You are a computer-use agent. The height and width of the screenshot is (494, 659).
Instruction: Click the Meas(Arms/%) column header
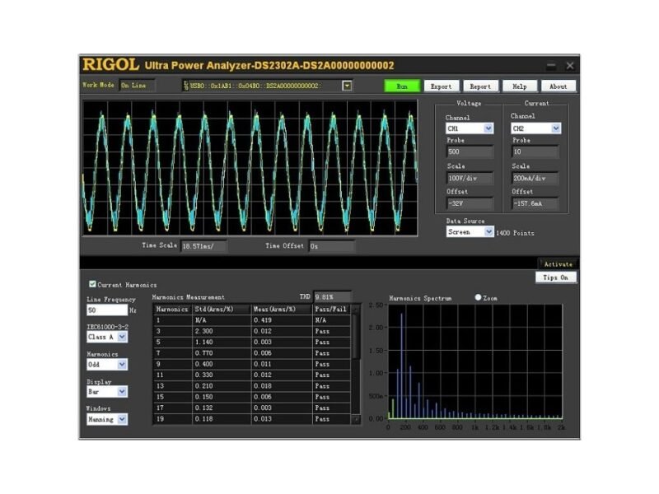point(281,310)
